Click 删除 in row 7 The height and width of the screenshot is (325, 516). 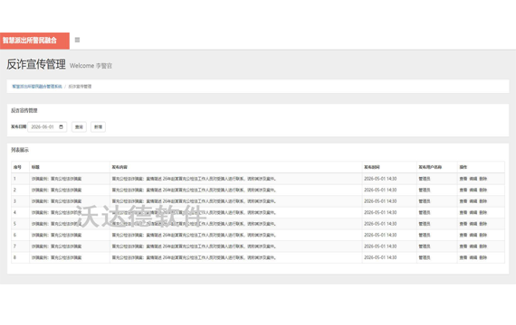click(x=483, y=246)
